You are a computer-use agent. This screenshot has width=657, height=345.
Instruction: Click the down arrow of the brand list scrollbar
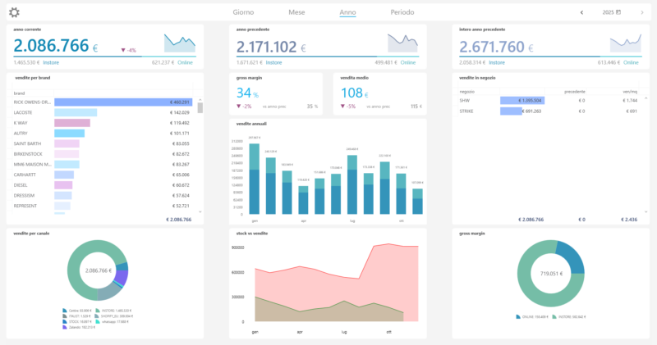click(x=200, y=212)
